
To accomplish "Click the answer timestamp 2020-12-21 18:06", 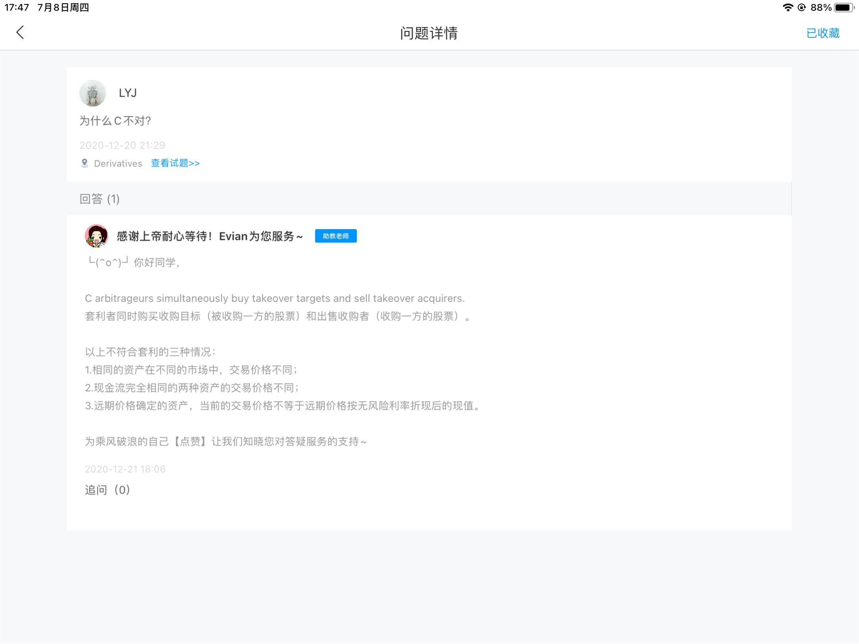I will tap(125, 469).
